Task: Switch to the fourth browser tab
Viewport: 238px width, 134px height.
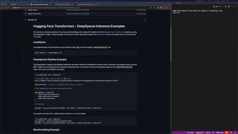Action: pos(85,4)
